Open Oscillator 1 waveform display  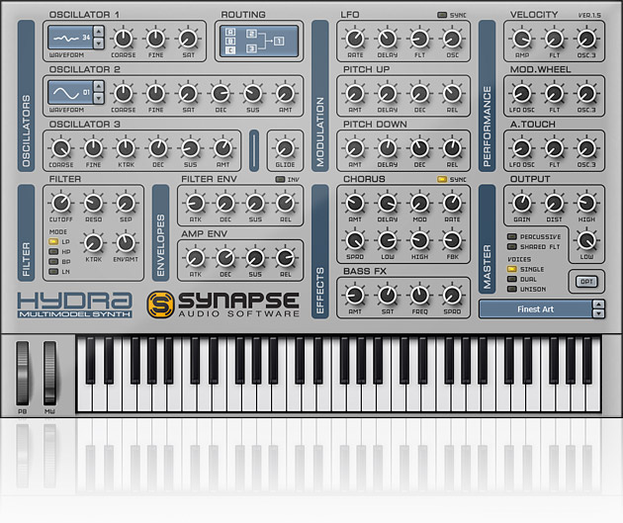click(71, 38)
